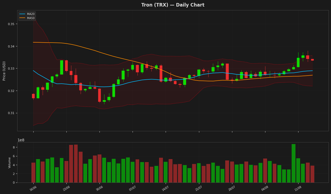The width and height of the screenshot is (331, 194).
Task: Click the 30/06 date label
Action: (100, 188)
